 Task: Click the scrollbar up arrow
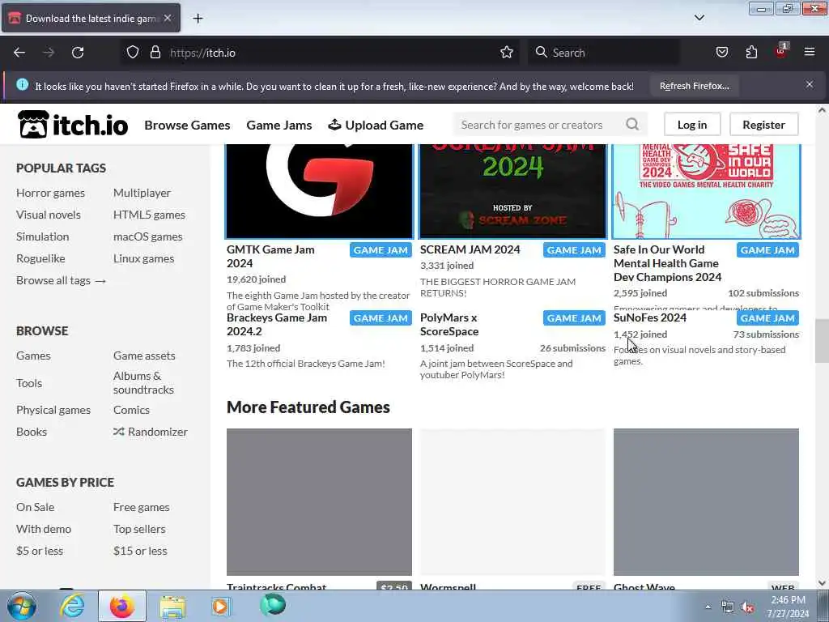822,110
